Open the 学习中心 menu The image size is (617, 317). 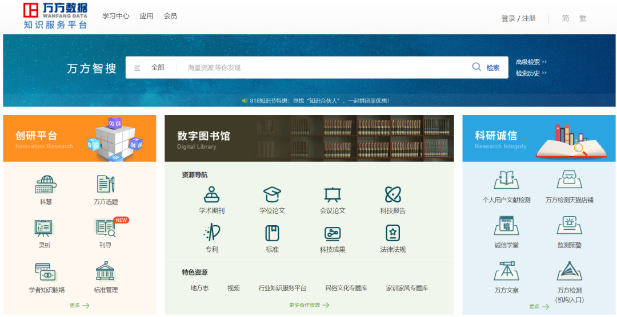click(115, 16)
